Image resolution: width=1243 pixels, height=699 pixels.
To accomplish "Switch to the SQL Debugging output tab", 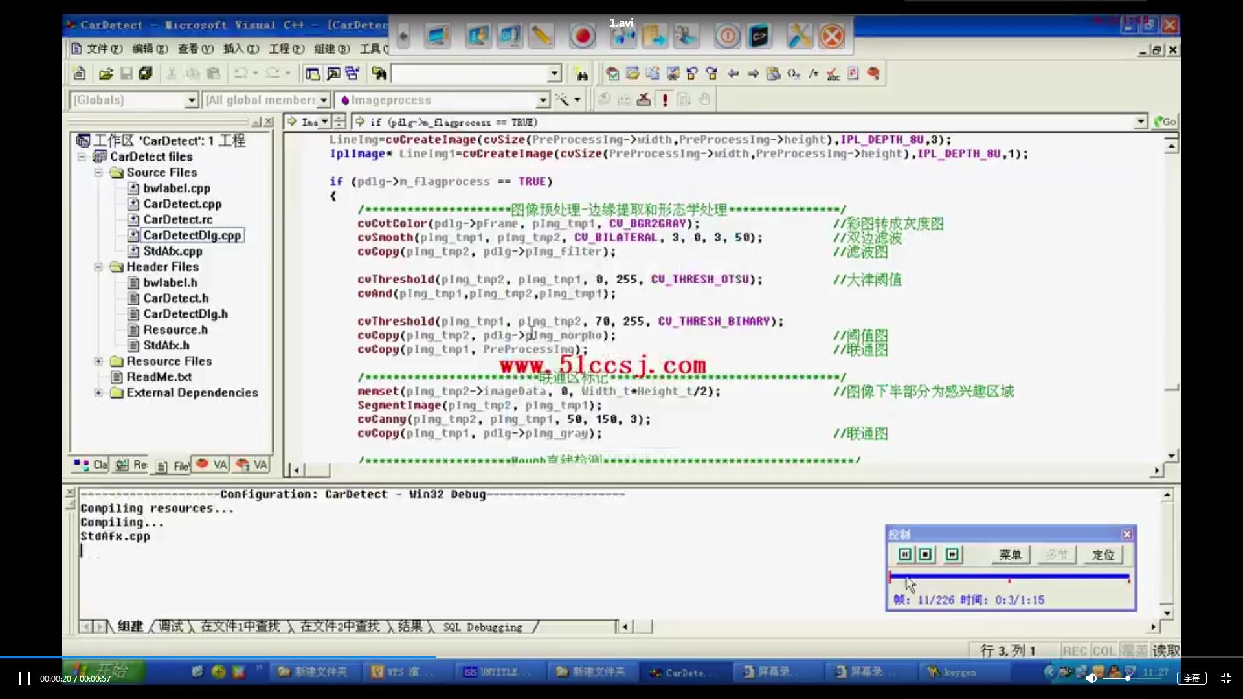I will coord(482,627).
